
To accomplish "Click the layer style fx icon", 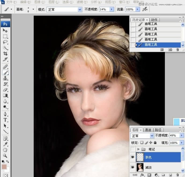I will (x=142, y=175).
